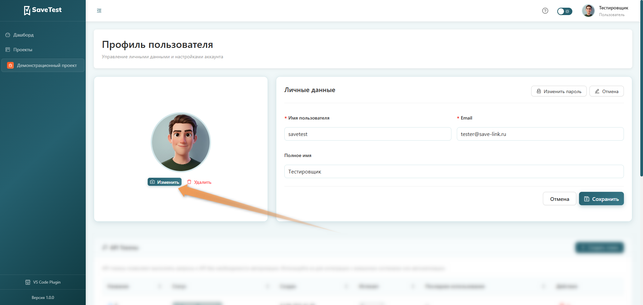This screenshot has width=643, height=305.
Task: Click the user avatar in the header
Action: tap(588, 11)
